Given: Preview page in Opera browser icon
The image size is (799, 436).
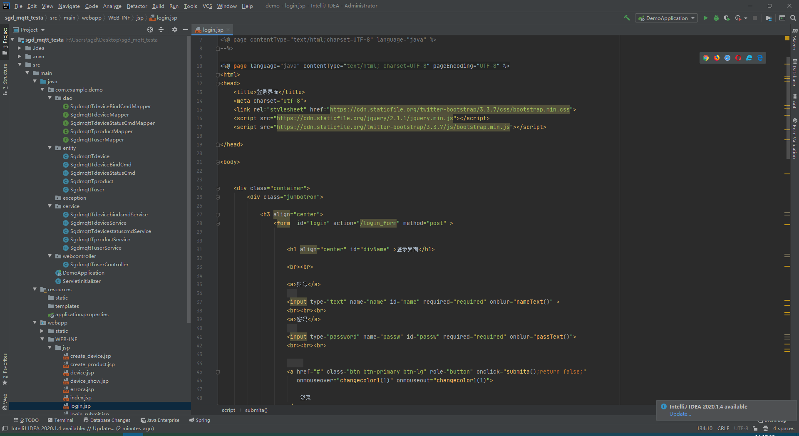Looking at the screenshot, I should 738,58.
